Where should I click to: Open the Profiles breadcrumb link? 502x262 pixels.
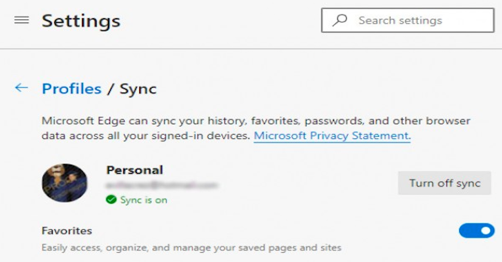[71, 89]
